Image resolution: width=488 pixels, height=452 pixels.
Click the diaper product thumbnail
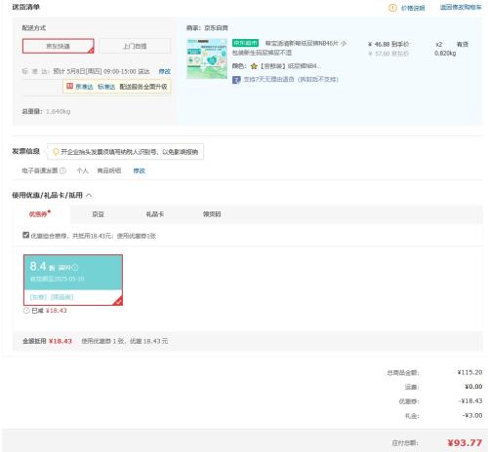tap(207, 58)
